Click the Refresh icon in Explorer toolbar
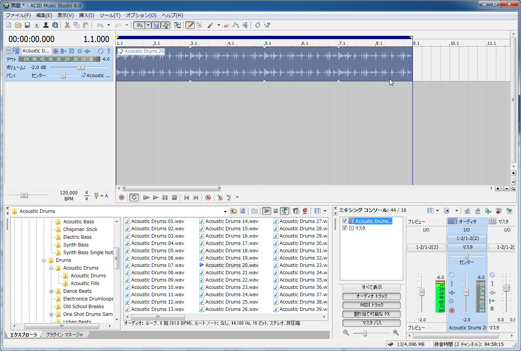The image size is (521, 351). pyautogui.click(x=243, y=211)
